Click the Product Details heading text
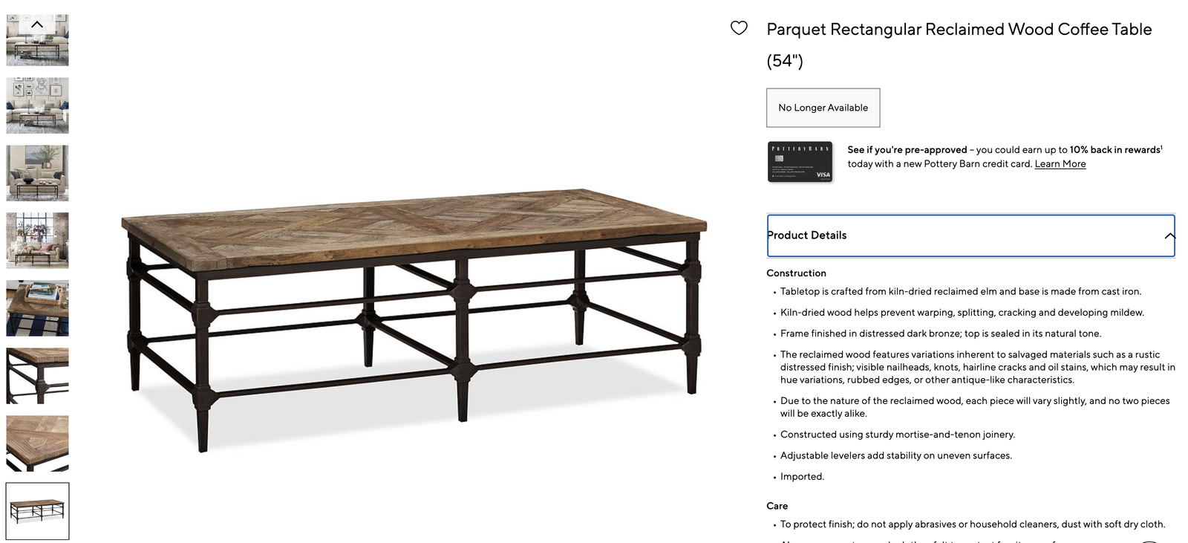1188x543 pixels. [808, 235]
